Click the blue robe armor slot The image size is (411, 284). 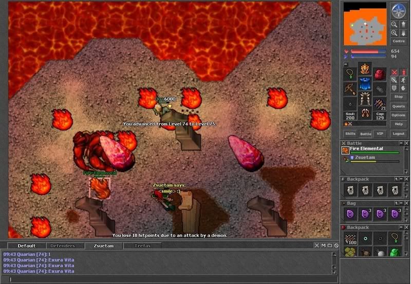[365, 84]
